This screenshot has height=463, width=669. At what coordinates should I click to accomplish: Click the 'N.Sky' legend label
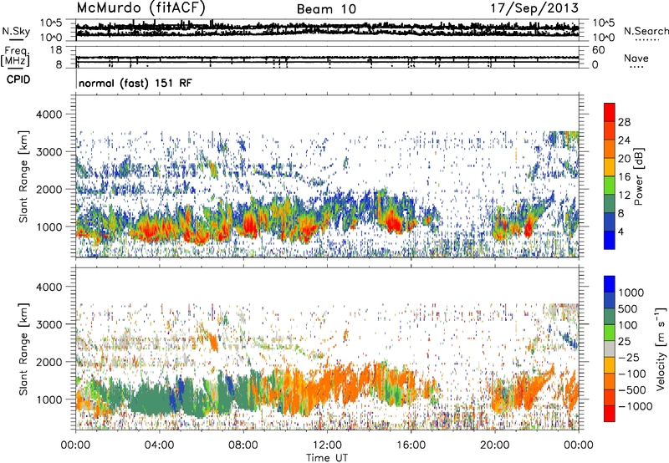pos(16,31)
